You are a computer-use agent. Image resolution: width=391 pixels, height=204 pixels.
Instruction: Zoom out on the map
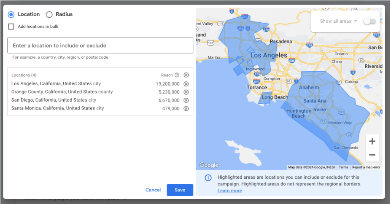[372, 155]
